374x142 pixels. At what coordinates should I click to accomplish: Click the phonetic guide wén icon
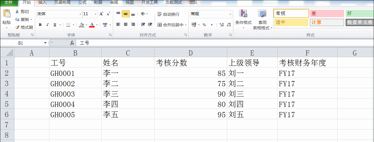click(x=105, y=25)
